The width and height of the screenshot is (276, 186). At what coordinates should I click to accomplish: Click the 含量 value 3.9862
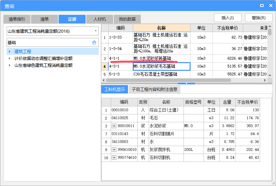click(x=227, y=126)
